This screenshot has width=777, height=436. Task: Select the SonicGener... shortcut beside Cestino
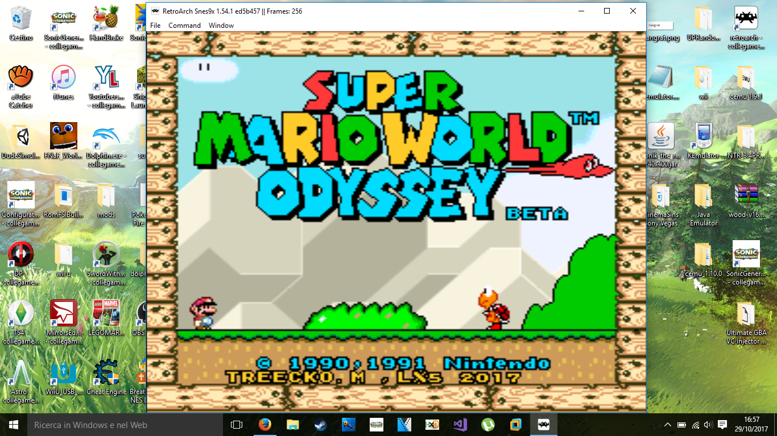tap(64, 27)
